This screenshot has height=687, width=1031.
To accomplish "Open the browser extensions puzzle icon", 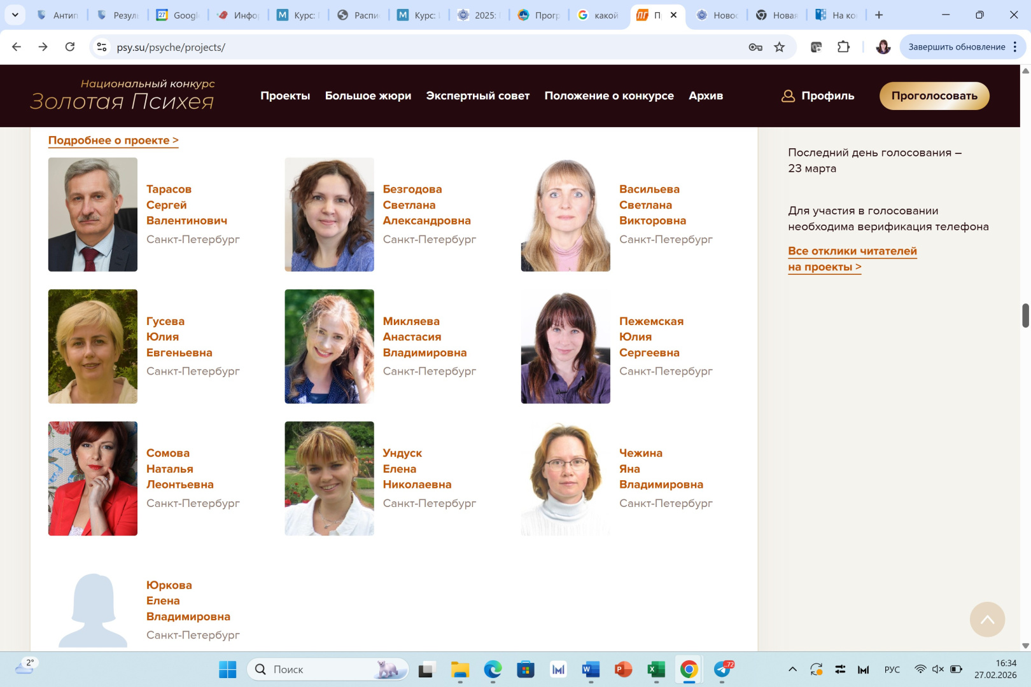I will click(843, 47).
